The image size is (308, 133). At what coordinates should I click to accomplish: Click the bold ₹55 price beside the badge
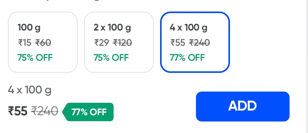18,111
